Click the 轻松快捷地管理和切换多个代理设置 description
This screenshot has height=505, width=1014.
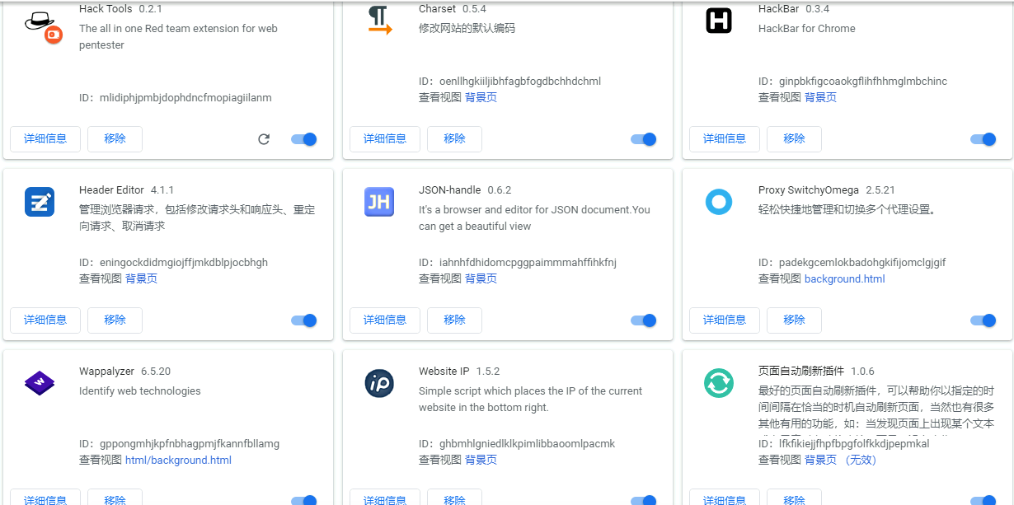[847, 209]
